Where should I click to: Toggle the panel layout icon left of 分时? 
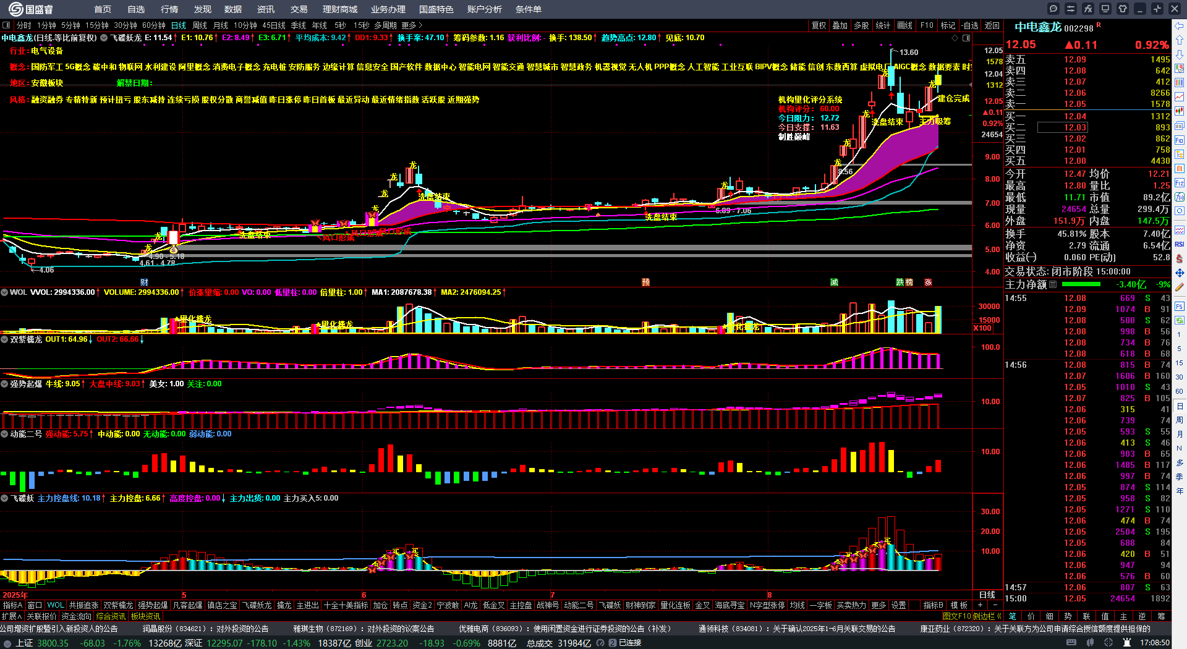6,25
